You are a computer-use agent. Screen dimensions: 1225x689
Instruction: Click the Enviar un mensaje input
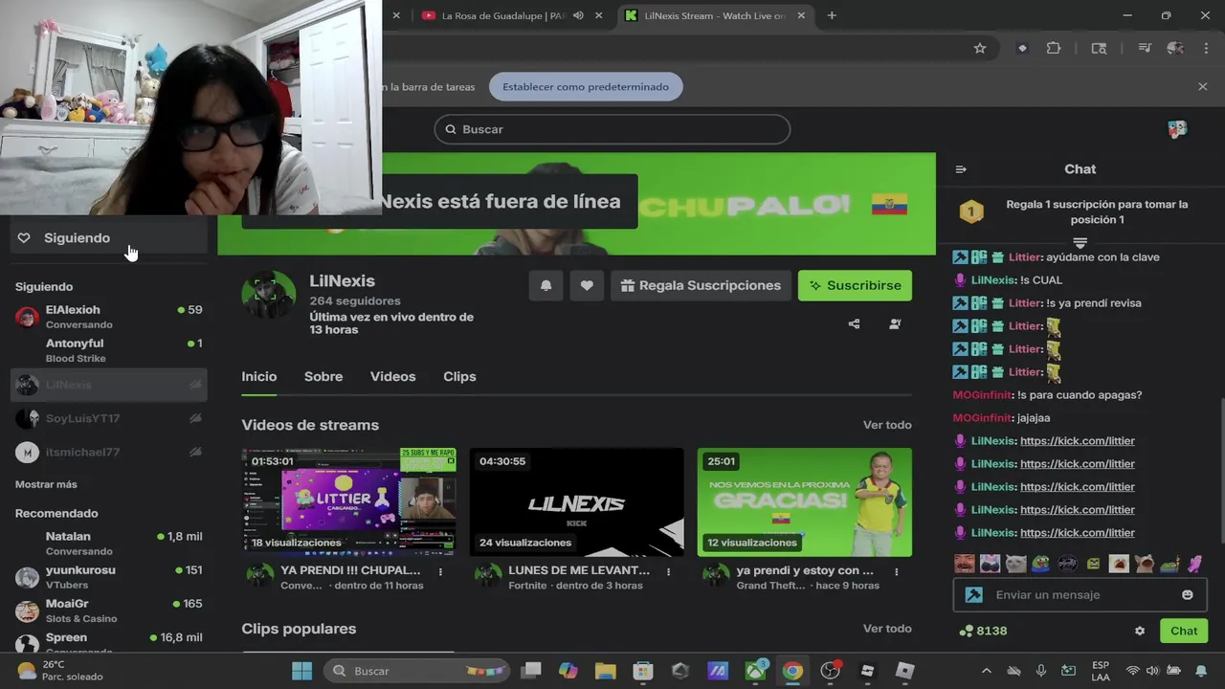1080,594
